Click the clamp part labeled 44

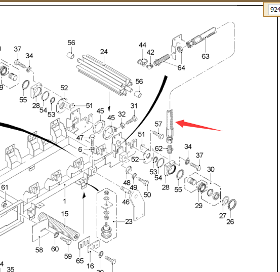coord(142,62)
